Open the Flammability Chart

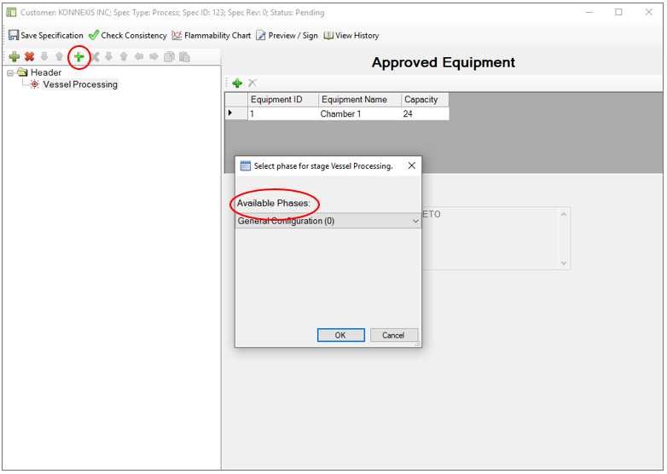point(212,36)
